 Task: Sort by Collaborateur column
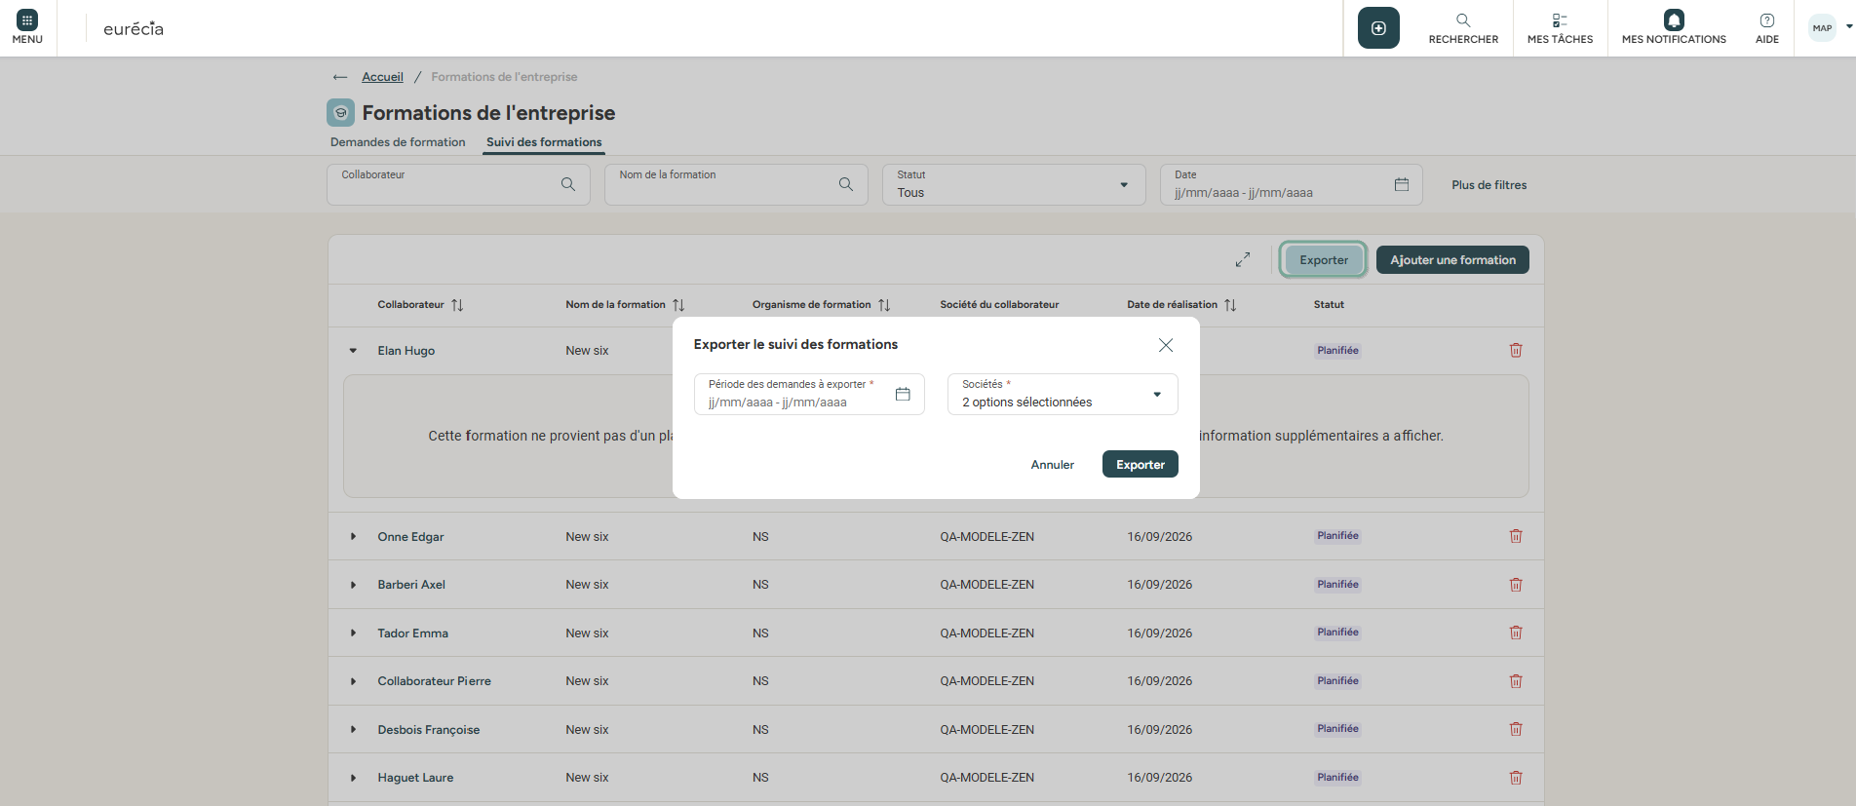[x=457, y=305]
